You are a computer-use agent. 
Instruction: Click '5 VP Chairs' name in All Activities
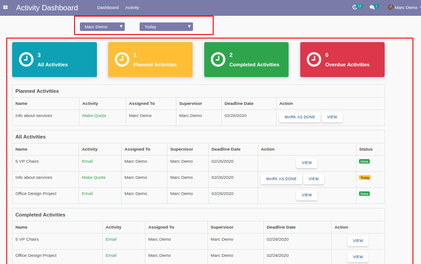click(x=27, y=161)
